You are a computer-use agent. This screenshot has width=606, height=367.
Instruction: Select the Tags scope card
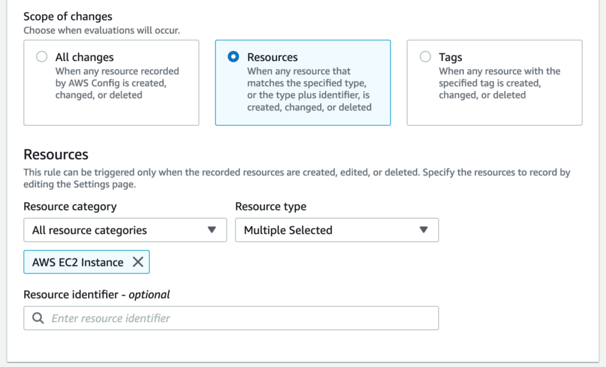(x=494, y=83)
